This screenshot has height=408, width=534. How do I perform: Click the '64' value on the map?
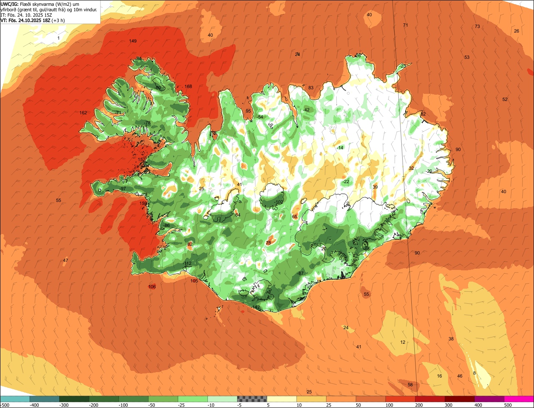click(238, 215)
